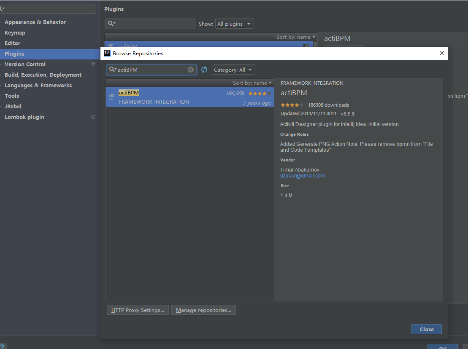468x349 pixels.
Task: Click the copy icon next to Lombok plugin
Action: point(93,117)
